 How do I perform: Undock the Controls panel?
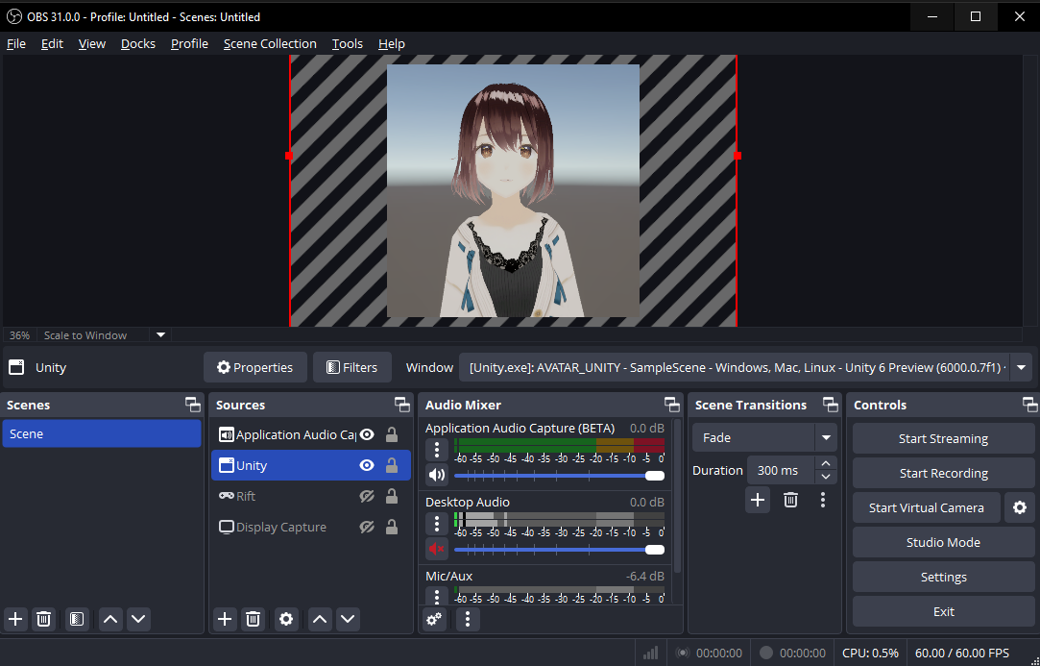point(1030,405)
